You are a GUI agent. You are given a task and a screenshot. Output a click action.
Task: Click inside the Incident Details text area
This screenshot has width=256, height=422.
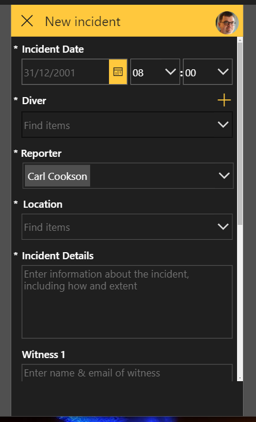click(x=127, y=302)
